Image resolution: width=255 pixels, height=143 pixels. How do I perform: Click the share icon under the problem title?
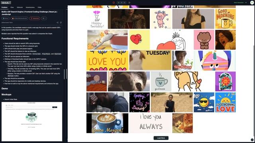coord(57,23)
